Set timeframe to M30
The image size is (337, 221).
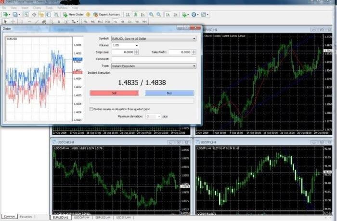point(107,22)
